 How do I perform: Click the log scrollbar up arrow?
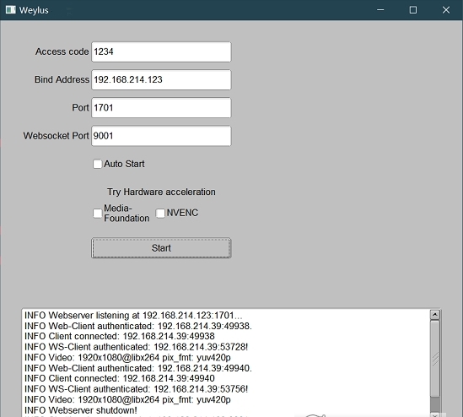[x=434, y=315]
